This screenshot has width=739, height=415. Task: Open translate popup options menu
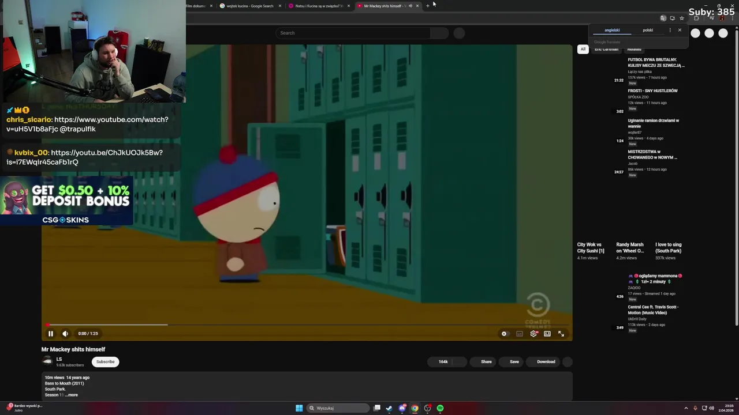[x=670, y=30]
